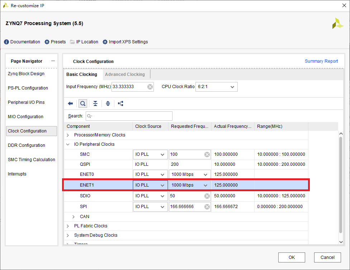This screenshot has height=270, width=350.
Task: Toggle the search magnifier toolbar icon
Action: pos(83,103)
